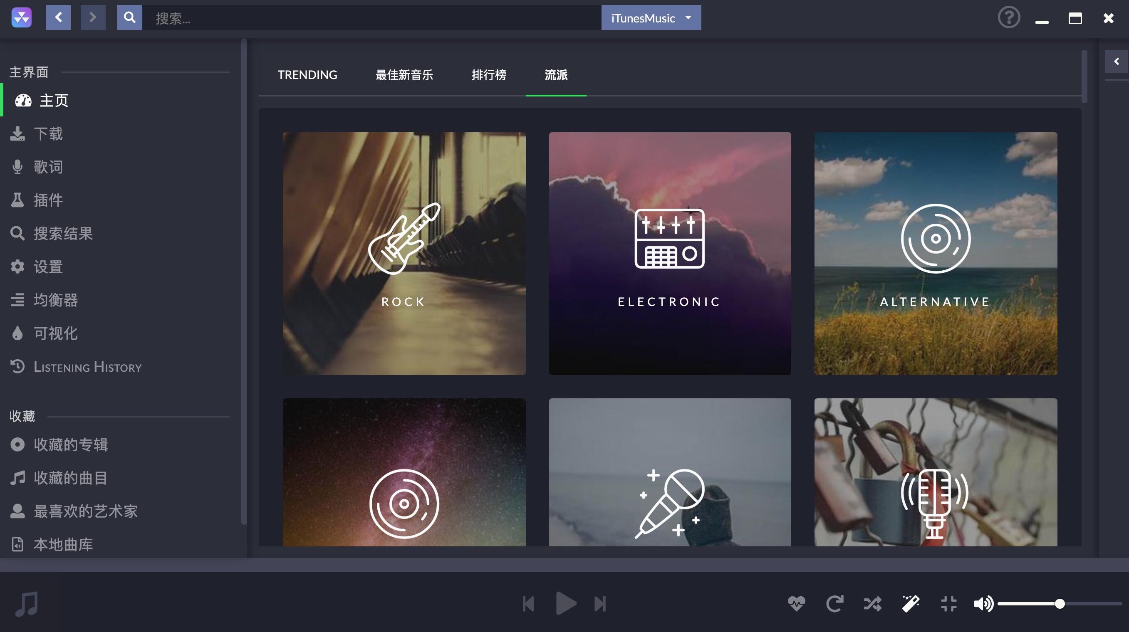Switch to the 排行榜 tab
Image resolution: width=1129 pixels, height=632 pixels.
(x=489, y=75)
